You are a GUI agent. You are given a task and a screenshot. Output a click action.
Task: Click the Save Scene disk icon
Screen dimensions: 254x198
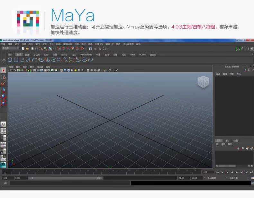(32, 49)
